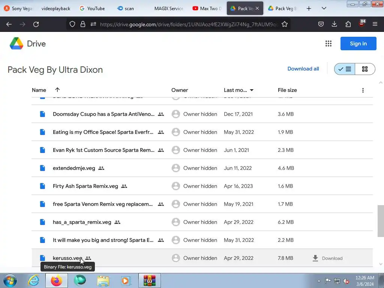Viewport: 384px width, 288px height.
Task: Click owner avatar in Firty Ash row
Action: point(175,186)
